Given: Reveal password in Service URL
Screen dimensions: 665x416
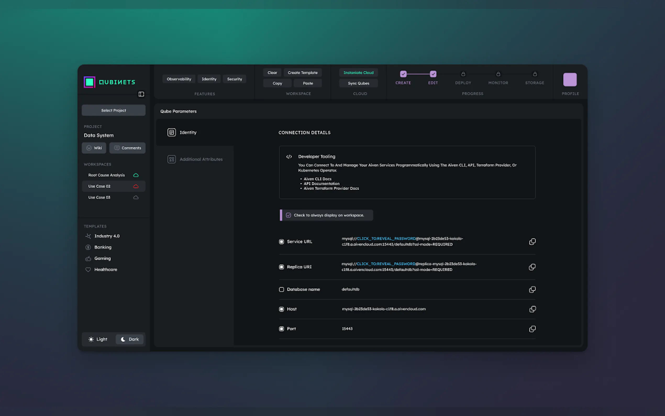Looking at the screenshot, I should pyautogui.click(x=386, y=239).
